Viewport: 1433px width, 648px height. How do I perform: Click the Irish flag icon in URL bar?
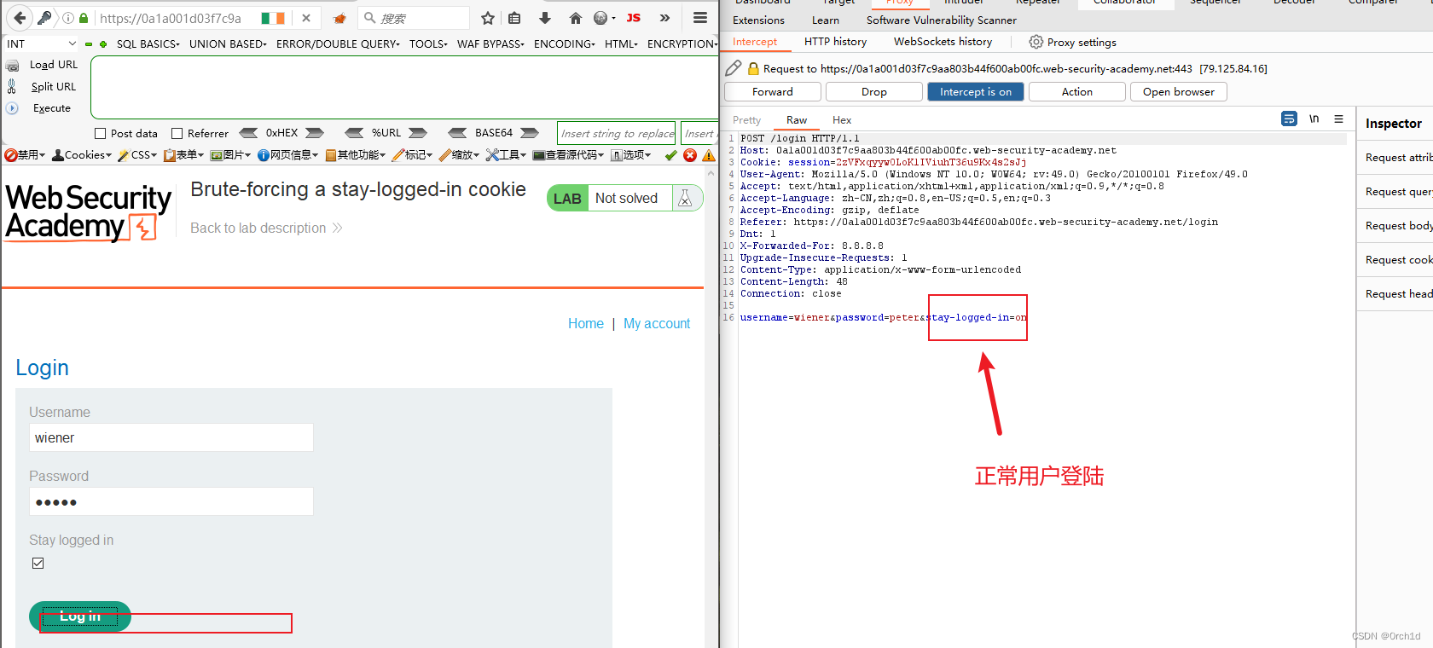coord(273,18)
